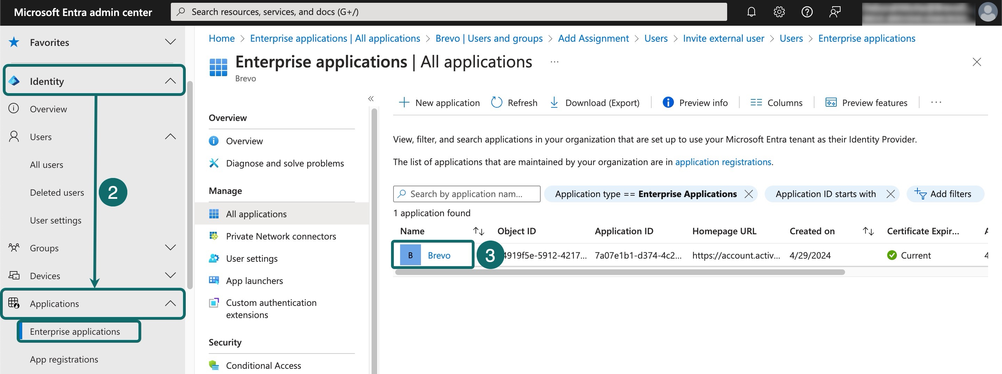Click the Preview features icon
The width and height of the screenshot is (1002, 374).
[x=832, y=102]
